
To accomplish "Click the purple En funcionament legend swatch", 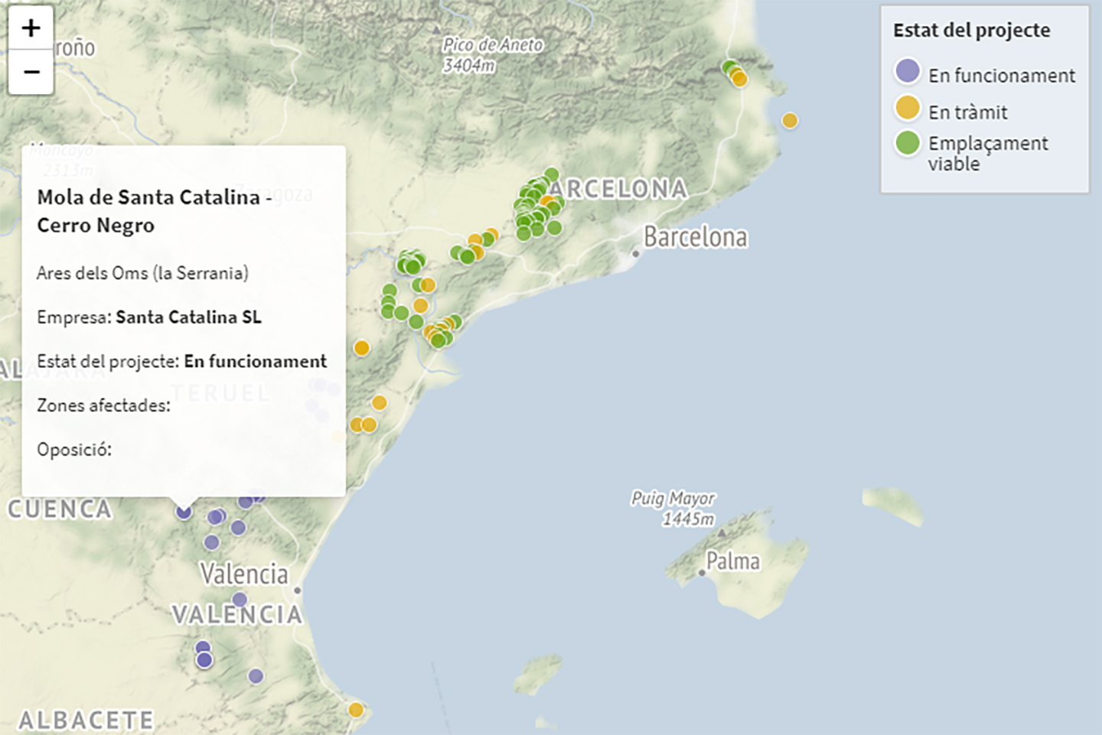I will point(907,71).
